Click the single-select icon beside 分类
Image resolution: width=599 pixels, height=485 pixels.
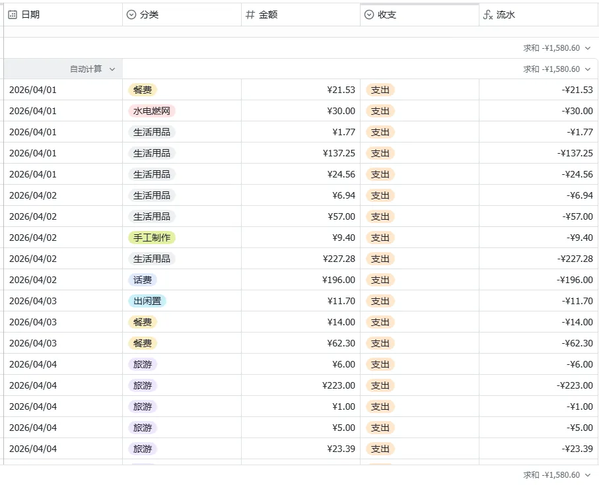coord(131,15)
